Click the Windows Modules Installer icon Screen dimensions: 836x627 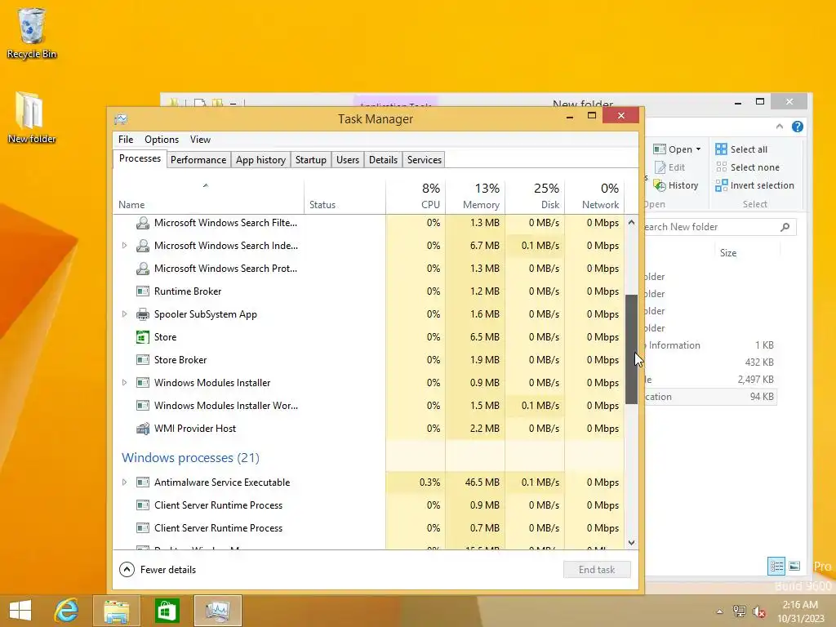[142, 383]
